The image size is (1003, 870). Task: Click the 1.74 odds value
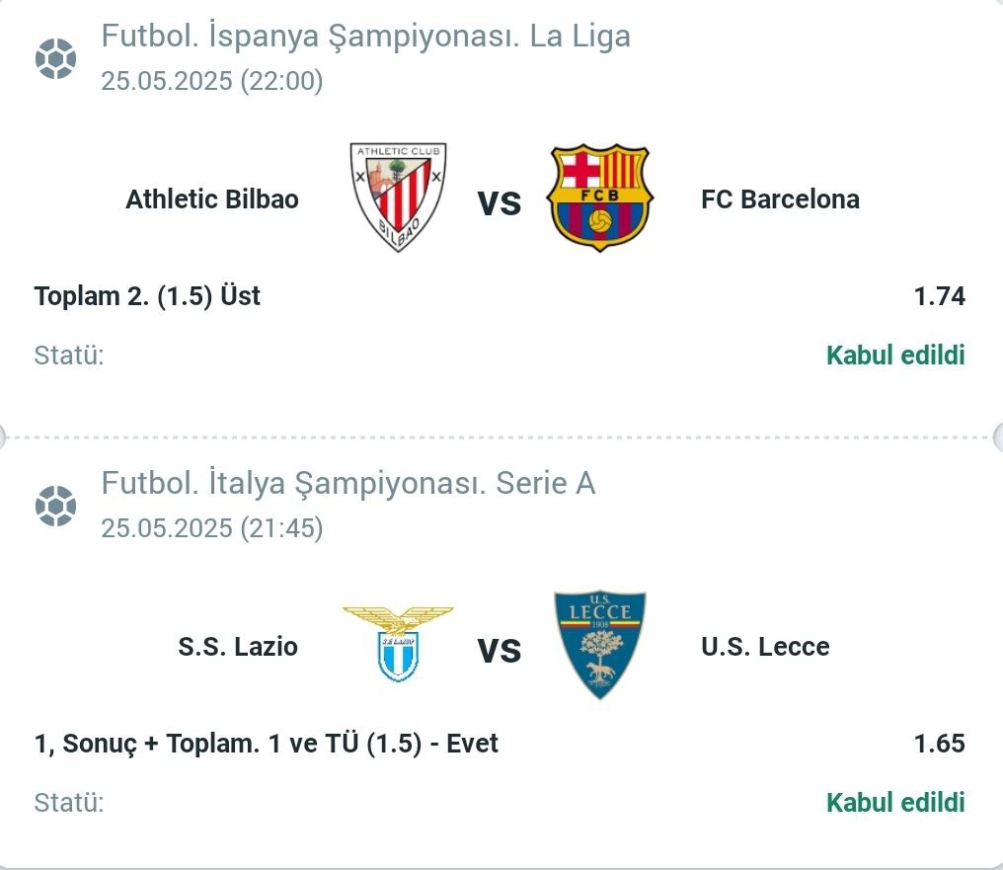[x=939, y=296]
